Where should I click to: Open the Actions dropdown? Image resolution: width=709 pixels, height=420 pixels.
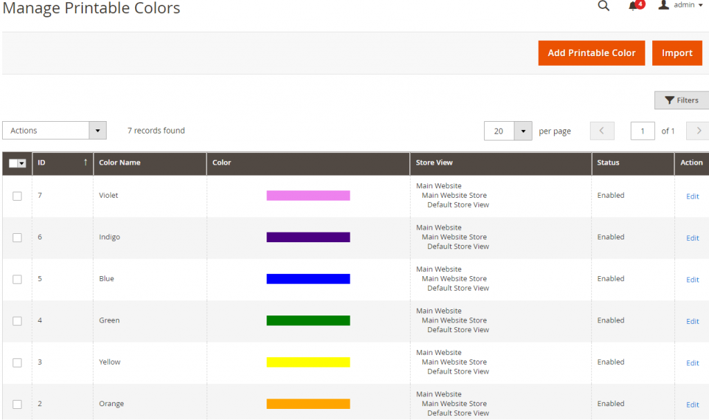tap(54, 130)
